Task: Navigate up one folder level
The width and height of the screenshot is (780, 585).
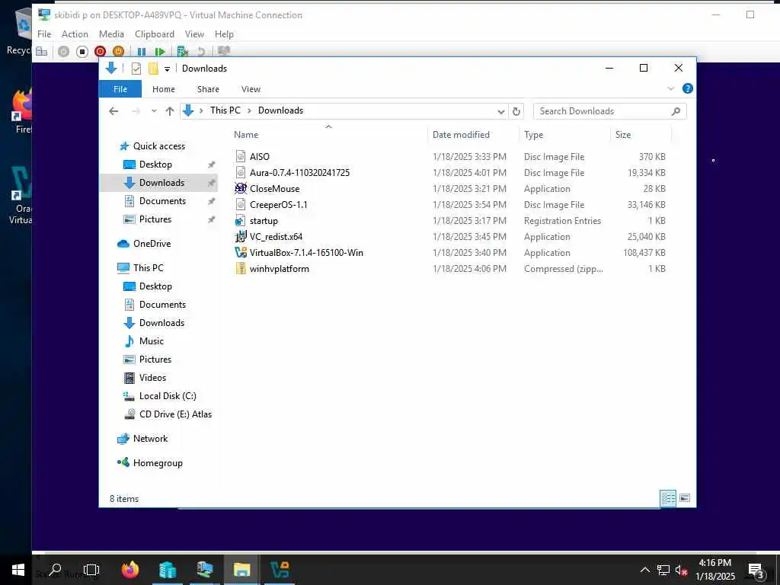Action: (x=170, y=111)
